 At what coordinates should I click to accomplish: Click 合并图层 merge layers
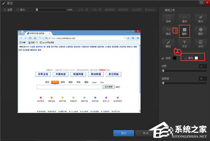point(136,10)
